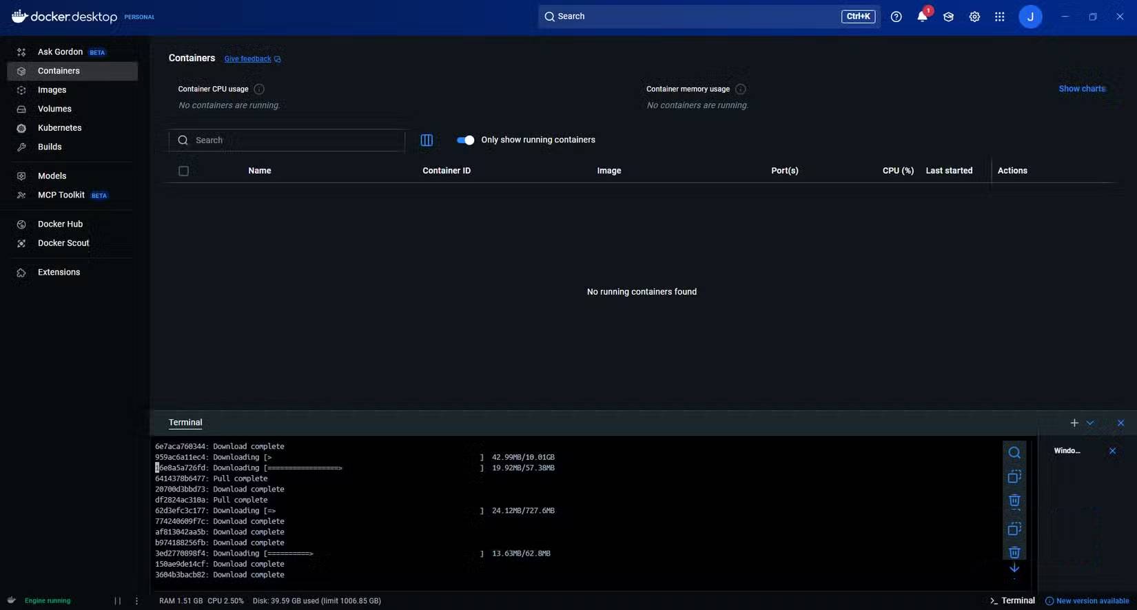Click the scroll to bottom arrow icon
This screenshot has width=1137, height=610.
(1014, 568)
